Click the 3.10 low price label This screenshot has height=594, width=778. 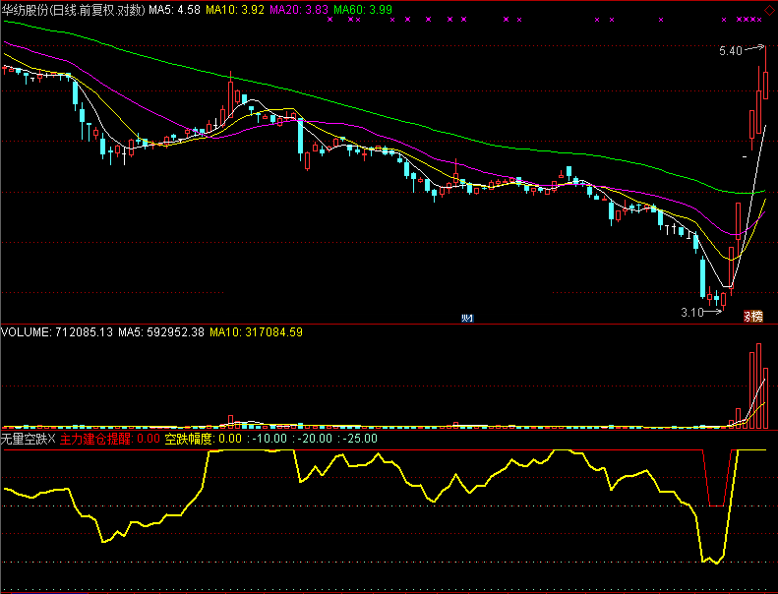(x=692, y=313)
